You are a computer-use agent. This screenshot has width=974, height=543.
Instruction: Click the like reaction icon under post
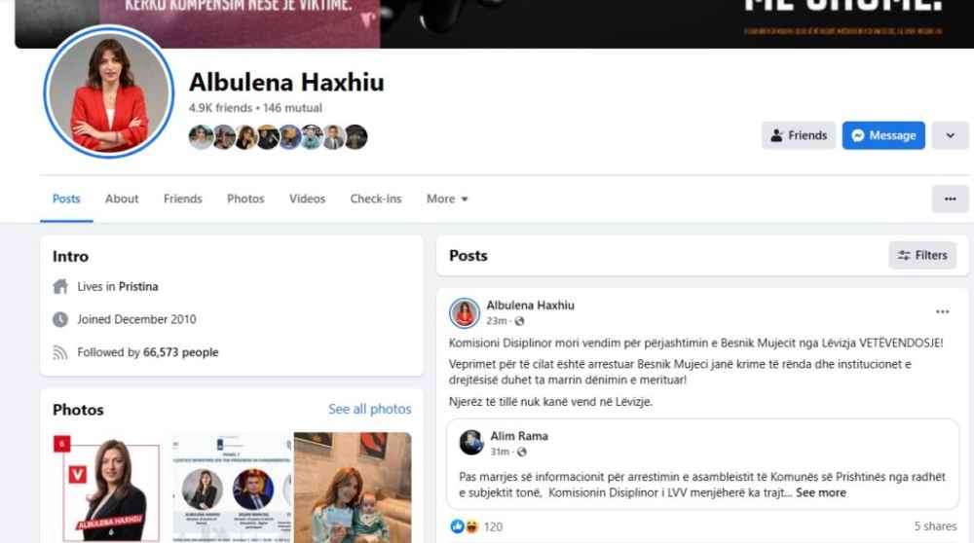click(457, 526)
